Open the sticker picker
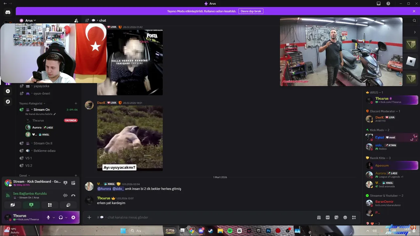Screen dimensions: 420x236 336,217
